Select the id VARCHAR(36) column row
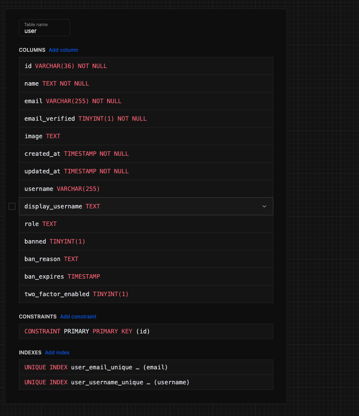This screenshot has width=359, height=416. click(x=146, y=66)
